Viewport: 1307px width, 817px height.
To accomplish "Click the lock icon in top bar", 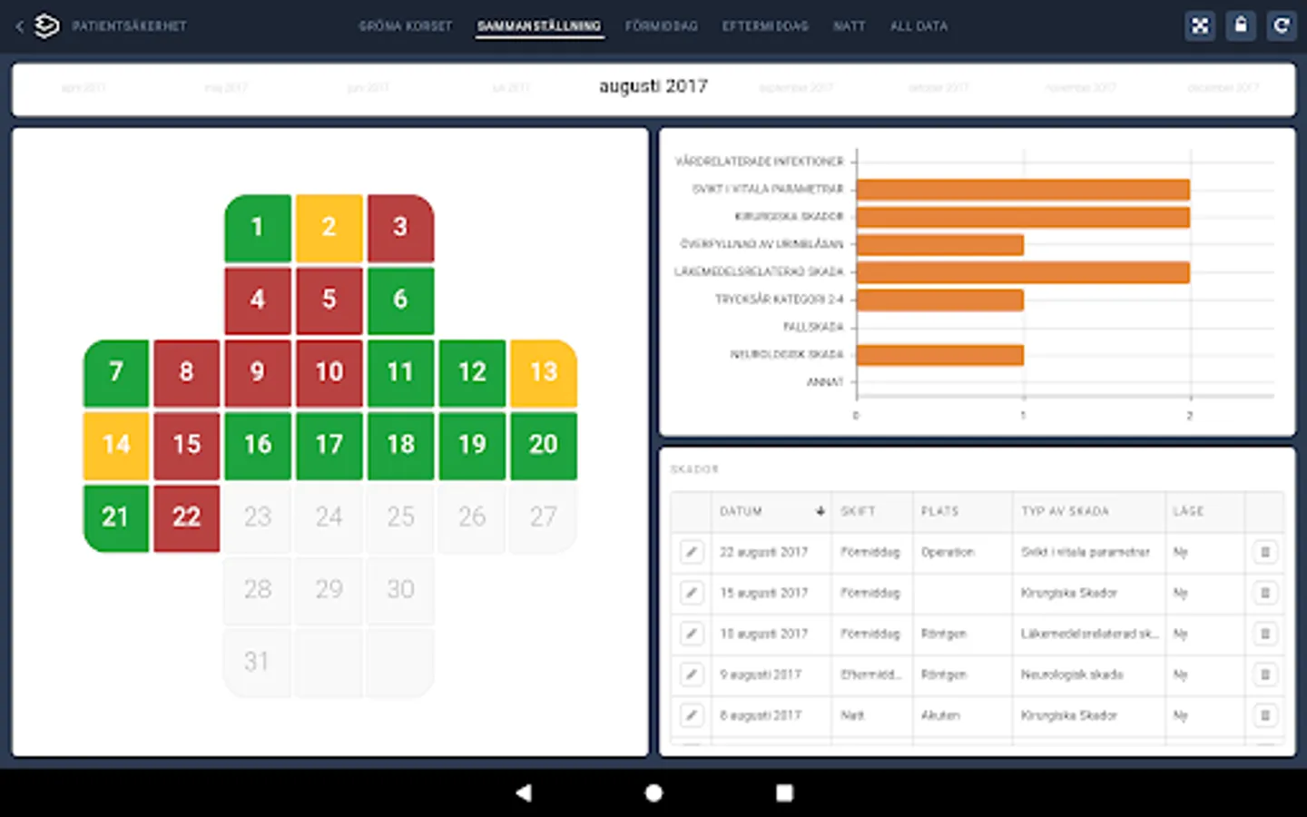I will point(1241,25).
